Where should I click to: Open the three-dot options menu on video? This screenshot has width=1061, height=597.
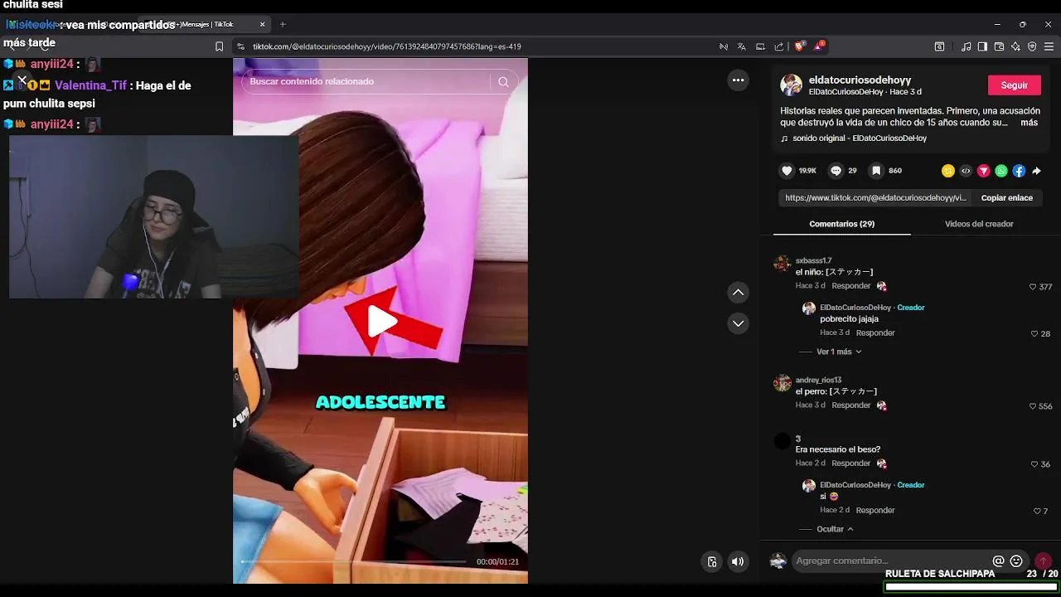click(x=738, y=80)
